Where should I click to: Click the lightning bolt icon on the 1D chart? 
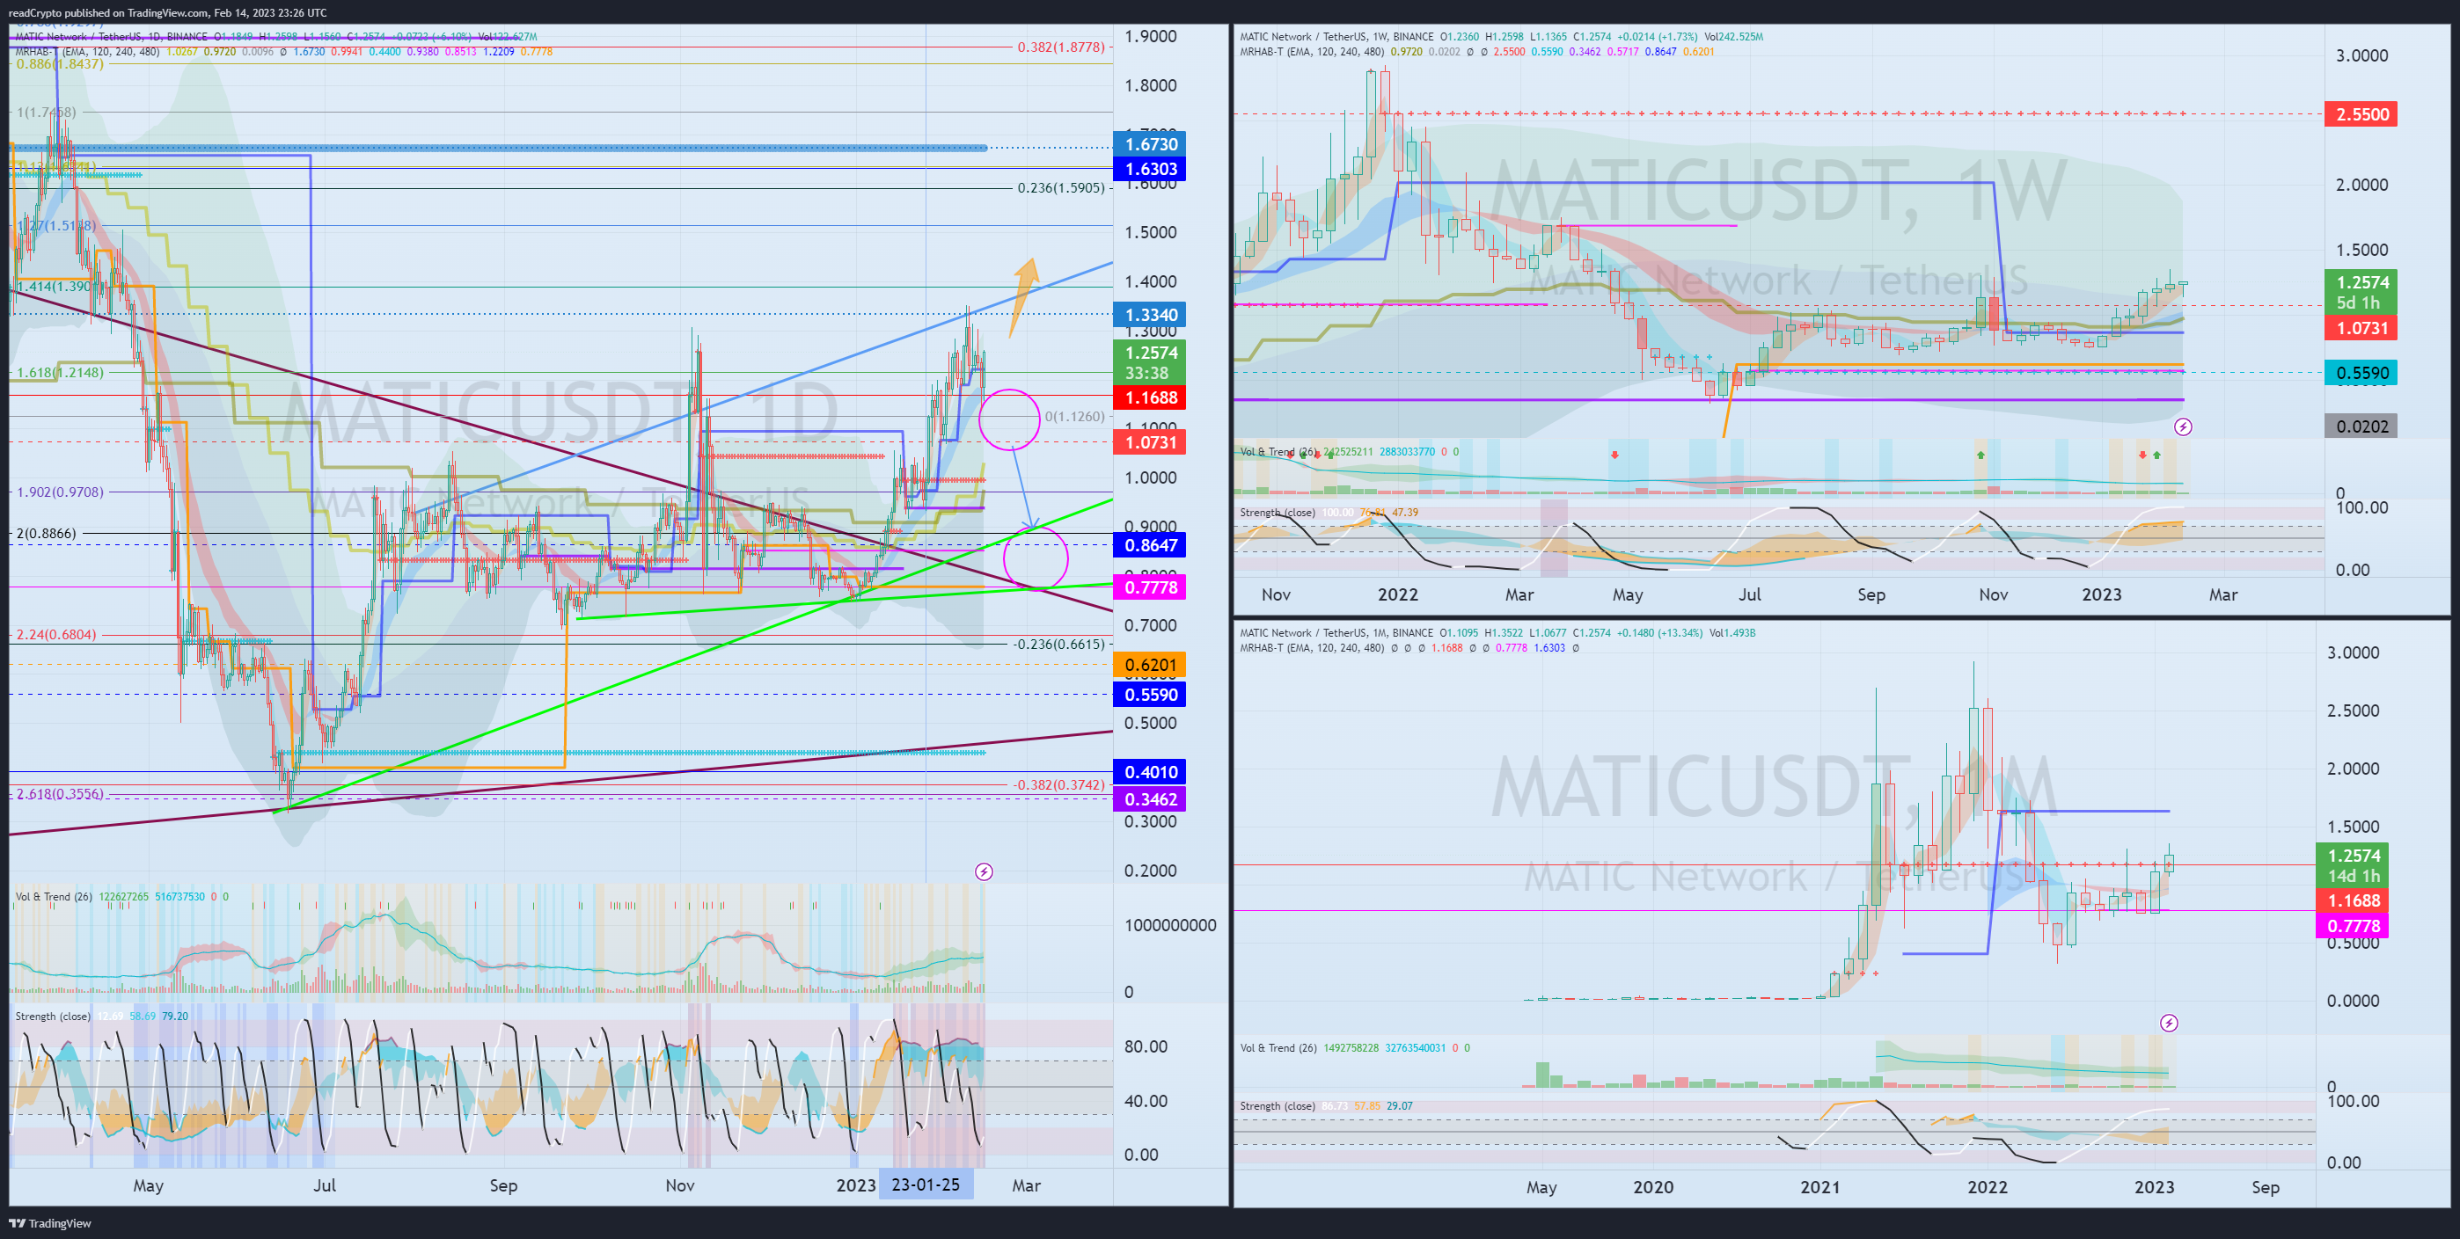point(984,871)
